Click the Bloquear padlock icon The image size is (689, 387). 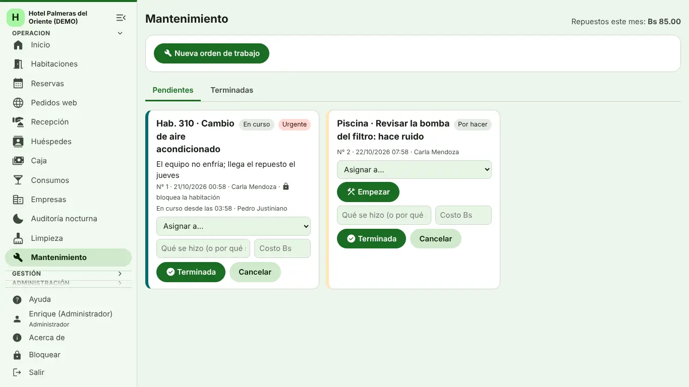coord(17,355)
